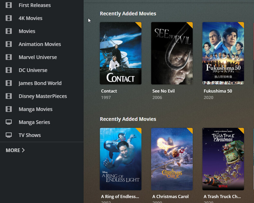This screenshot has height=203, width=254.
Task: Click the film icon beside Disney MasterPieces
Action: pyautogui.click(x=9, y=96)
